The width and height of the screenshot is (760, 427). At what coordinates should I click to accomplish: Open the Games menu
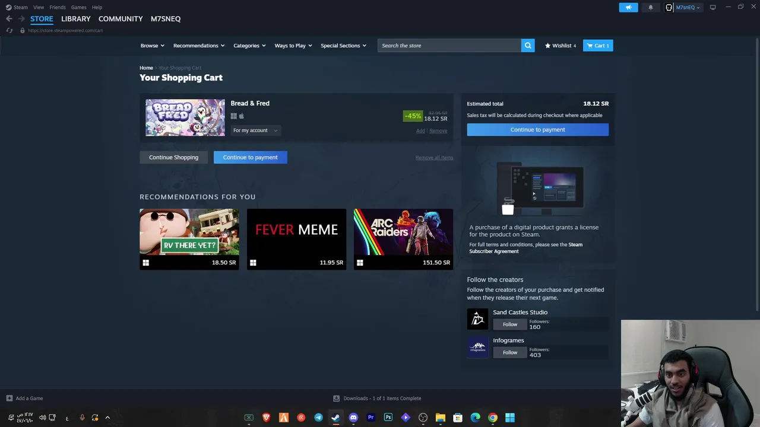(x=79, y=7)
